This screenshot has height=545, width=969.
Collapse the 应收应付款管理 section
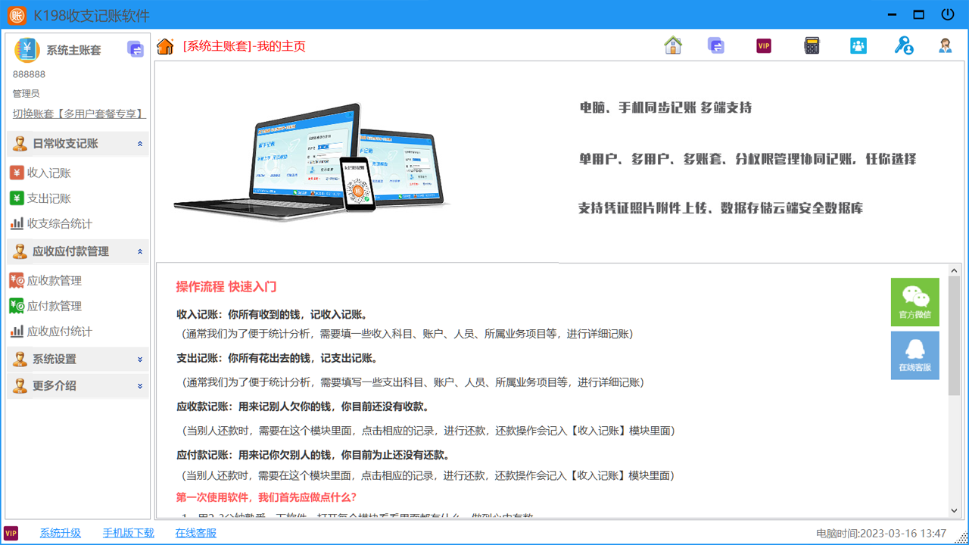(x=140, y=251)
